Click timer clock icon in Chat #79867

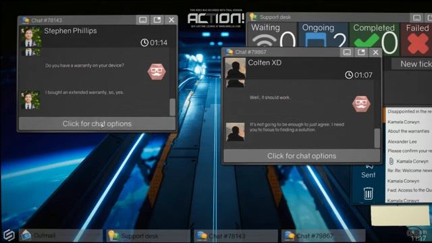349,75
